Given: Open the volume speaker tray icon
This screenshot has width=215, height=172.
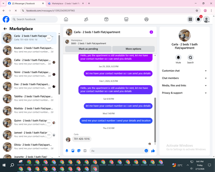Looking at the screenshot, I should [191, 169].
